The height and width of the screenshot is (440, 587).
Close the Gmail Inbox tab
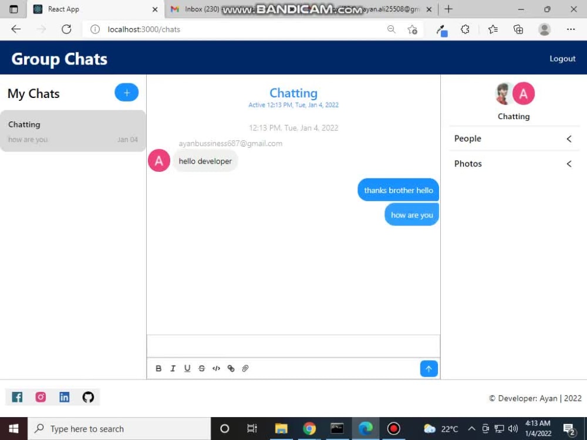click(x=429, y=9)
